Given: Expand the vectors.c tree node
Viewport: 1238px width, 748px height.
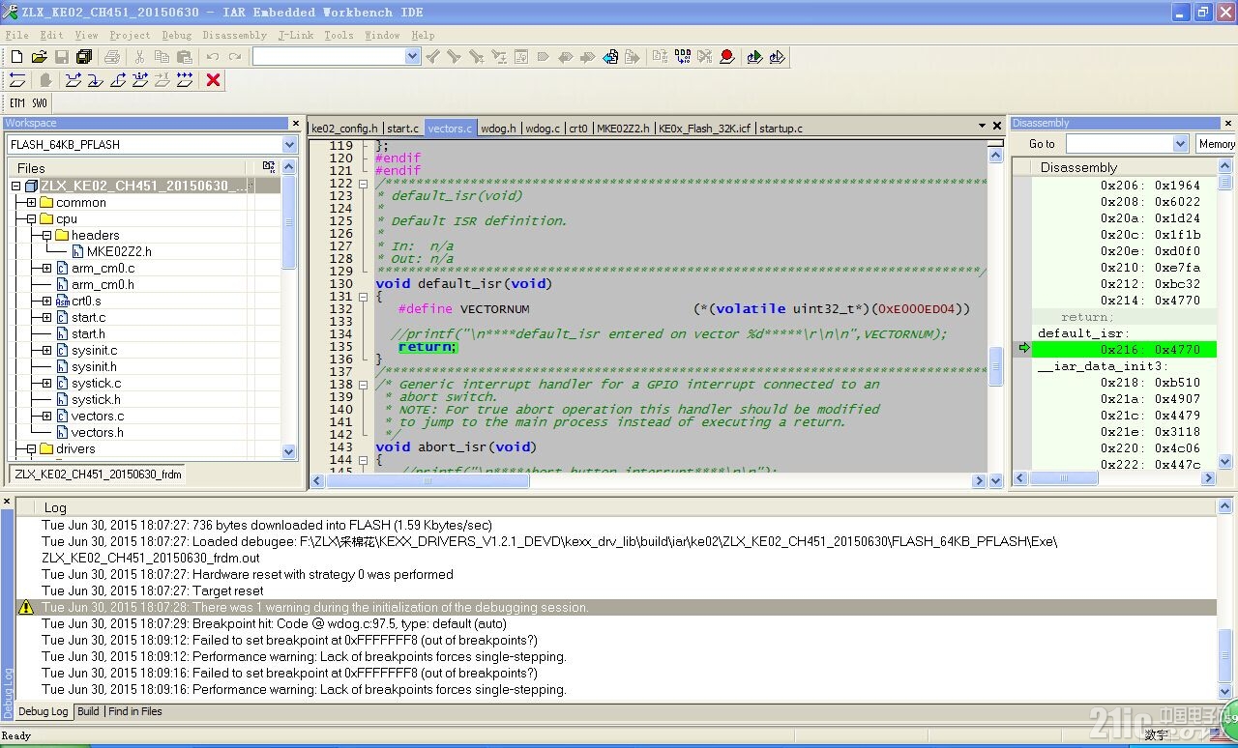Looking at the screenshot, I should (46, 417).
